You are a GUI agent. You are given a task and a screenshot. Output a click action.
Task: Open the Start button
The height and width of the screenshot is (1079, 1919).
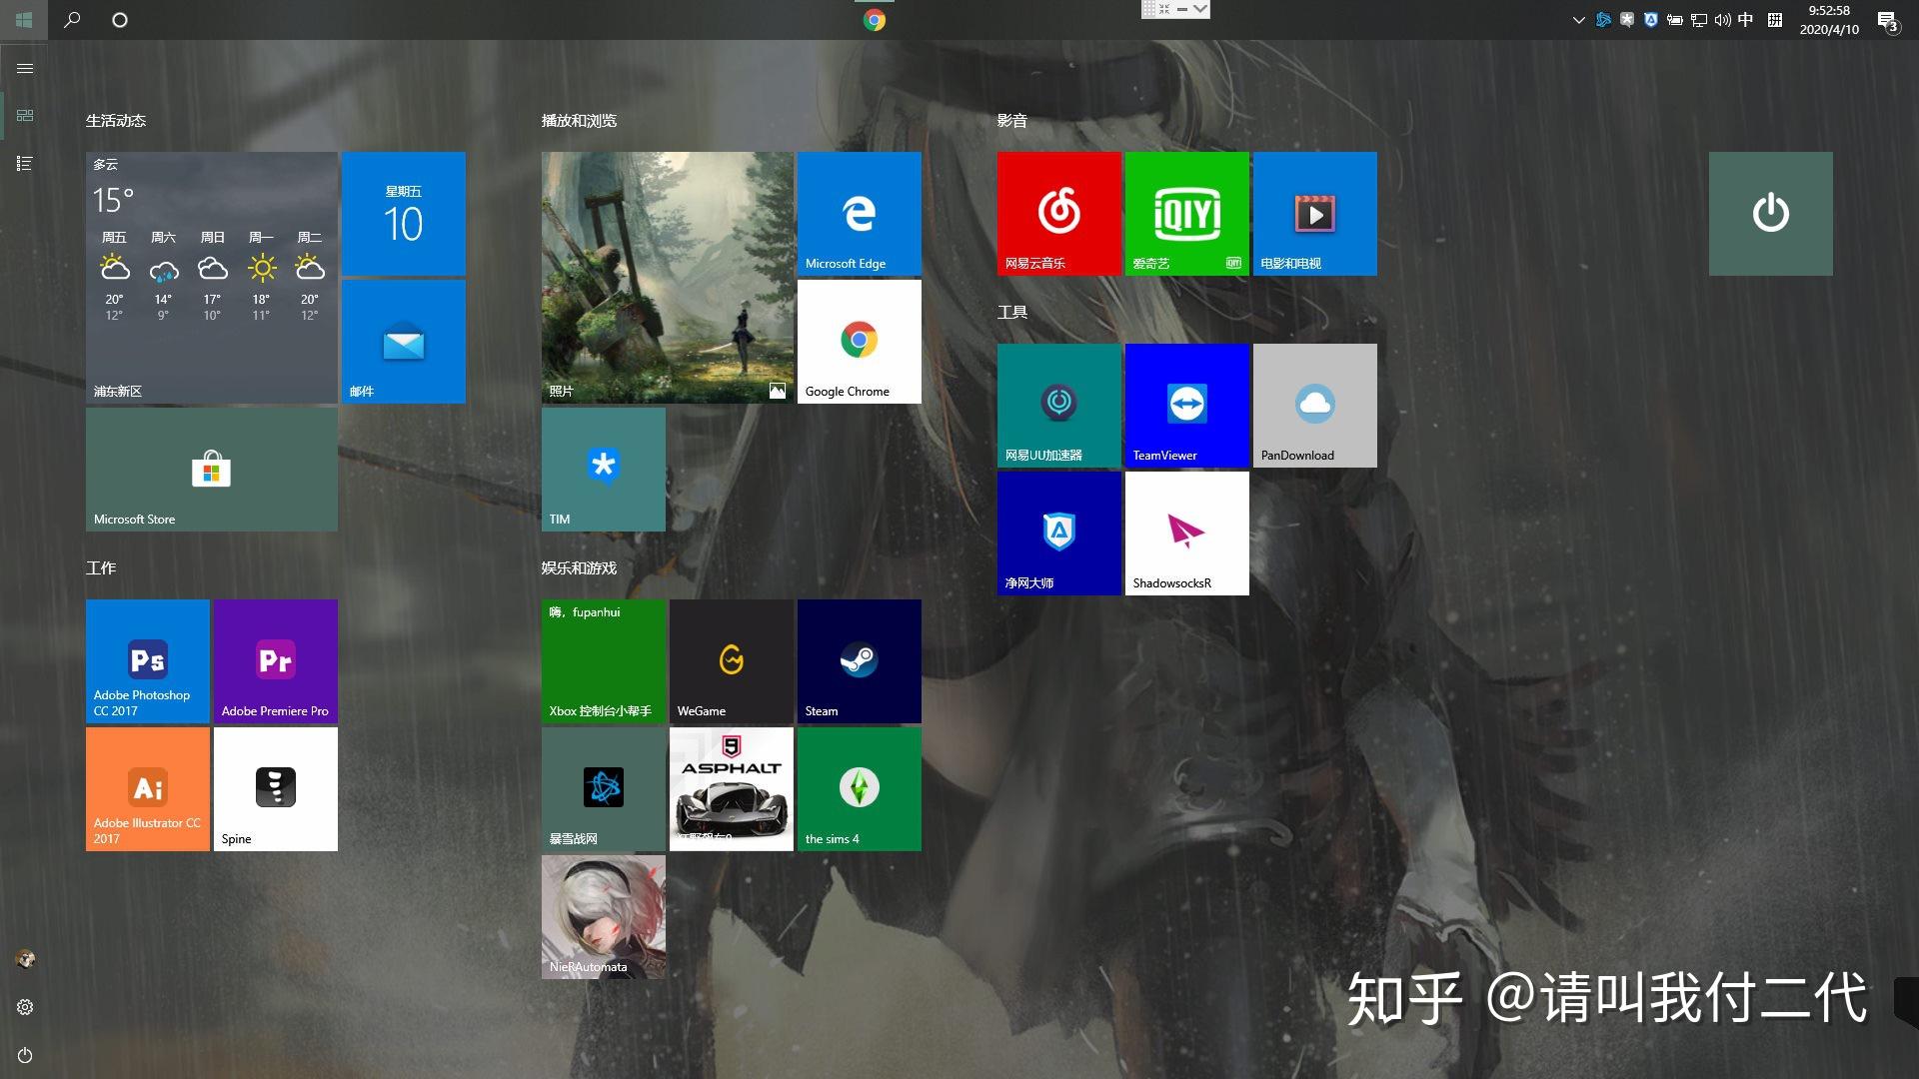(24, 19)
